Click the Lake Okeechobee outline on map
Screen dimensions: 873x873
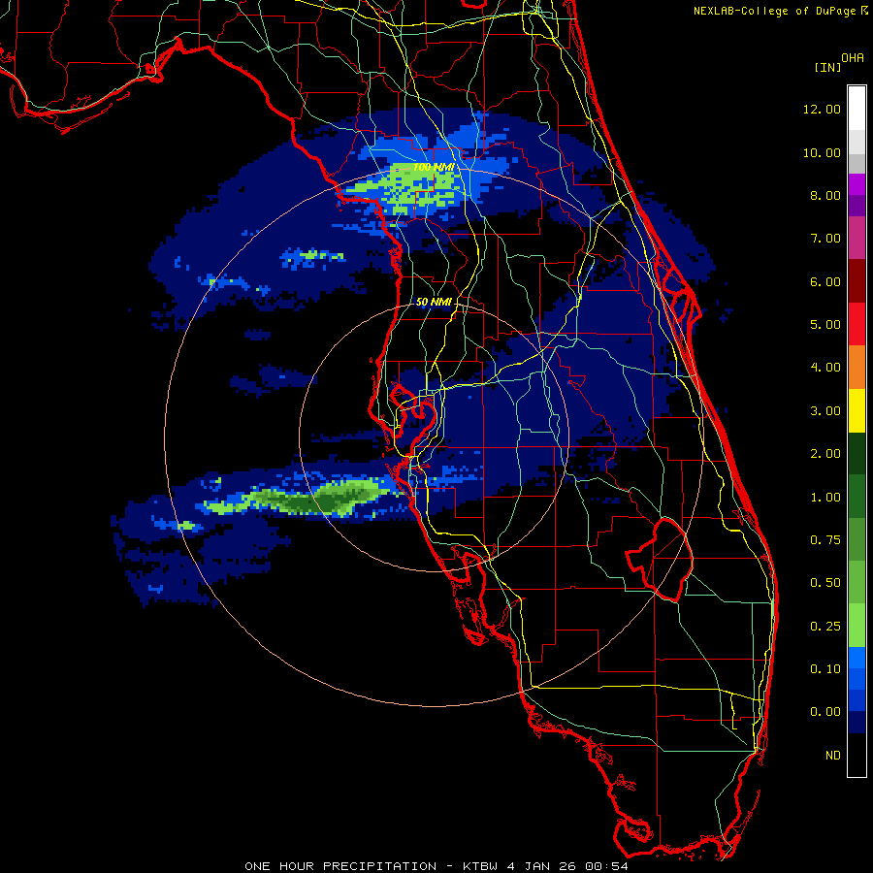pos(660,559)
